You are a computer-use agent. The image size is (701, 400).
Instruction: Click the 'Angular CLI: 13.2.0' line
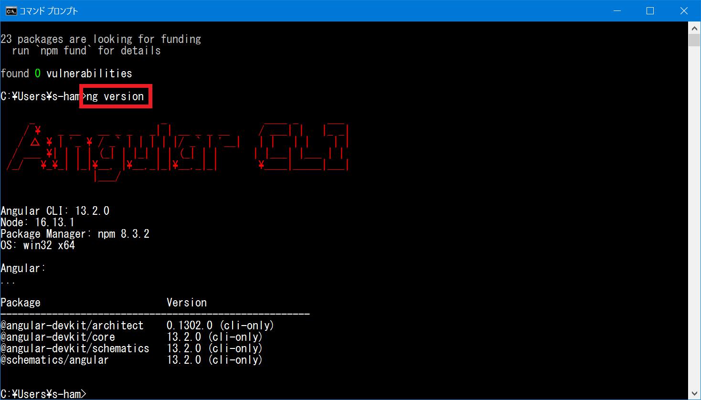point(55,211)
